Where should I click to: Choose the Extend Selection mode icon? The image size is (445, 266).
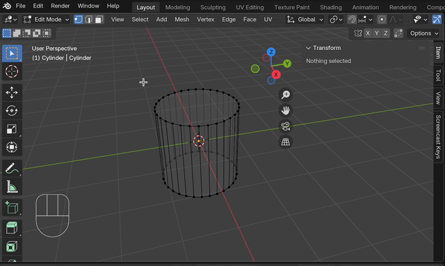17,33
